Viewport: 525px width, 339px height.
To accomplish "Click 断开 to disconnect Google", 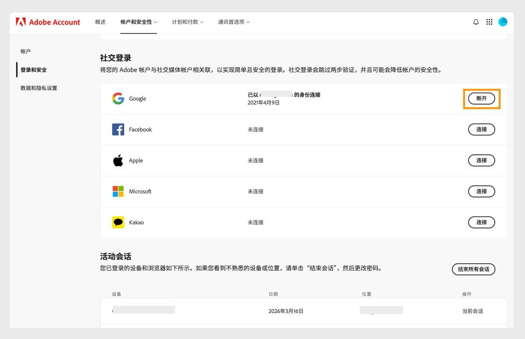I will point(481,98).
